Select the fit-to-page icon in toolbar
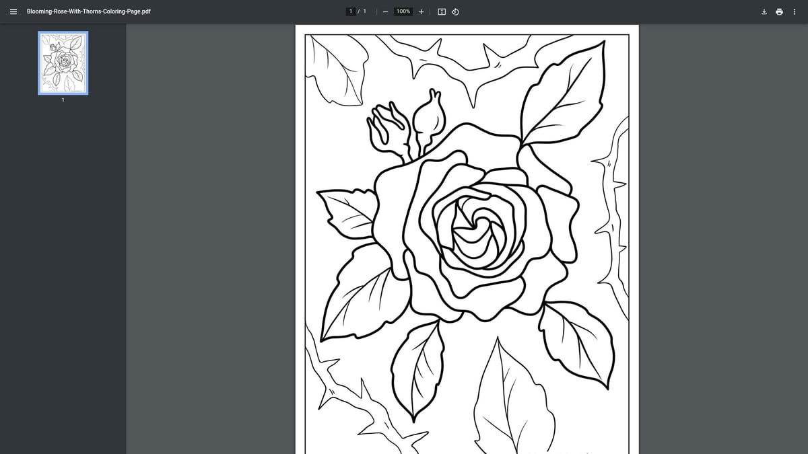This screenshot has width=808, height=454. pos(441,11)
